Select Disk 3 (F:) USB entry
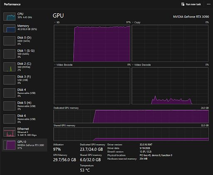Image resolution: width=213 pixels, height=175 pixels. [25, 80]
